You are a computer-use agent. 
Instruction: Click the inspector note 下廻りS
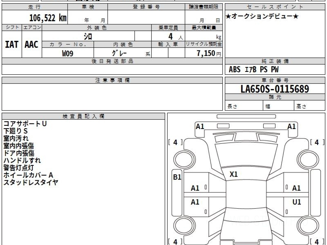16,131
